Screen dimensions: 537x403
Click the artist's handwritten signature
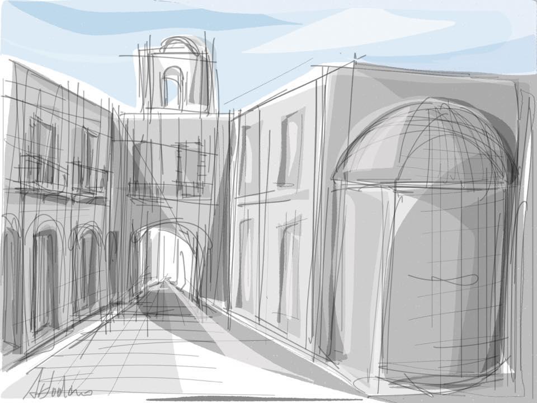tap(59, 385)
